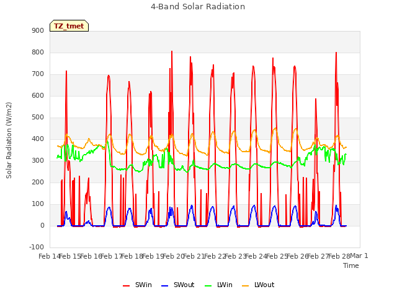This screenshot has width=397, height=297.
Task: Click the 800 y-axis tick label
Action: (x=38, y=52)
